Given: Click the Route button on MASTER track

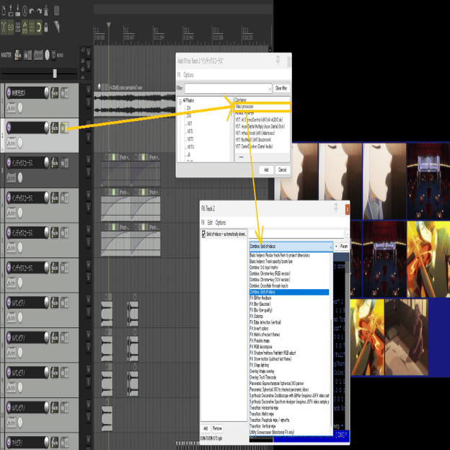Looking at the screenshot, I should 18,55.
